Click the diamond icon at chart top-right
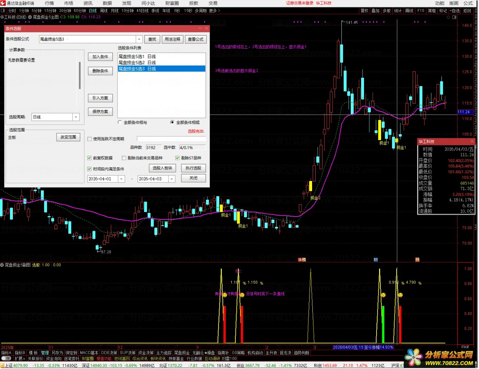 tap(449, 17)
